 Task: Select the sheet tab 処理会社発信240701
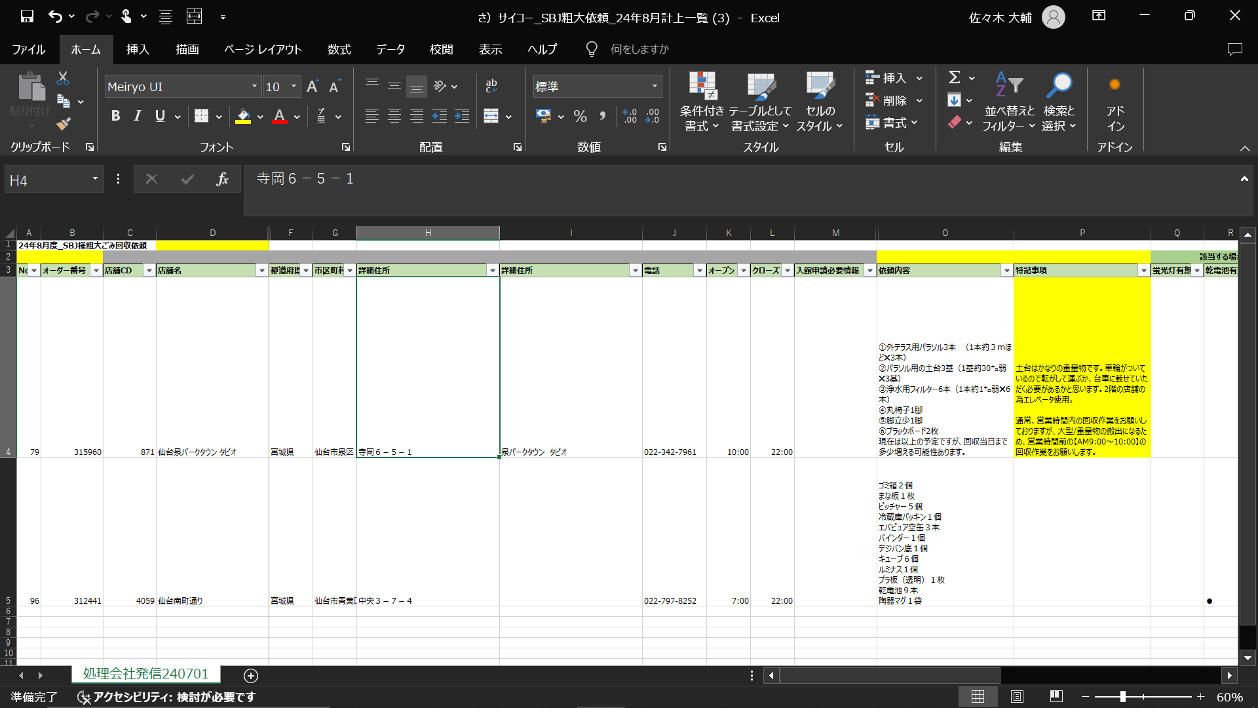(145, 674)
